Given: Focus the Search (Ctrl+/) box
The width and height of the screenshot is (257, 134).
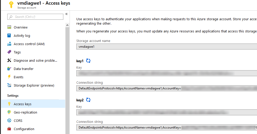Looking at the screenshot, I should point(35,17).
